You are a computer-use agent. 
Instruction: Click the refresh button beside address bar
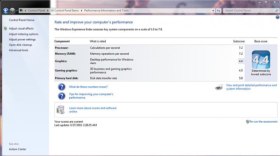(x=219, y=10)
